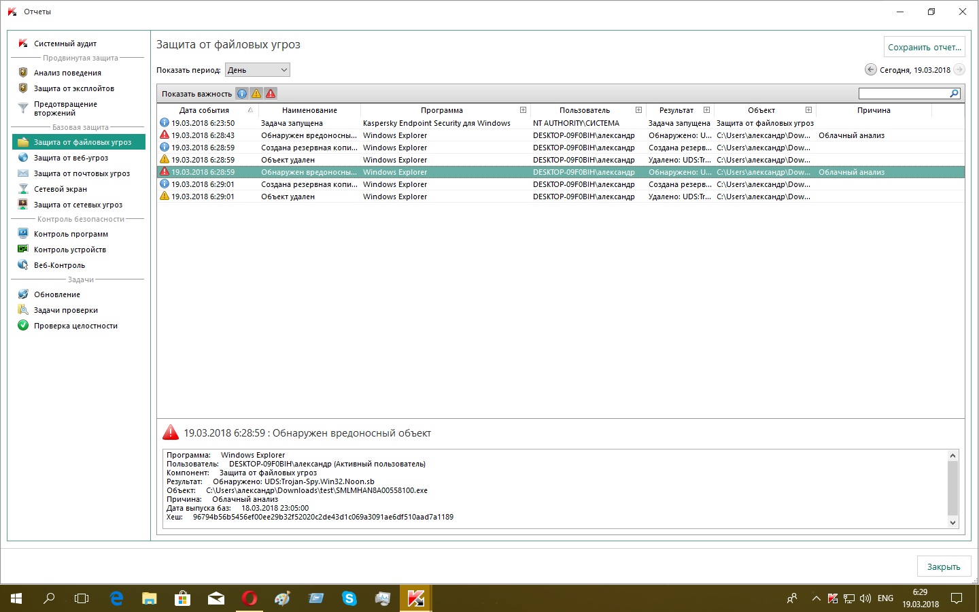The height and width of the screenshot is (612, 979).
Task: Open File Explorer from the taskbar
Action: click(x=150, y=598)
